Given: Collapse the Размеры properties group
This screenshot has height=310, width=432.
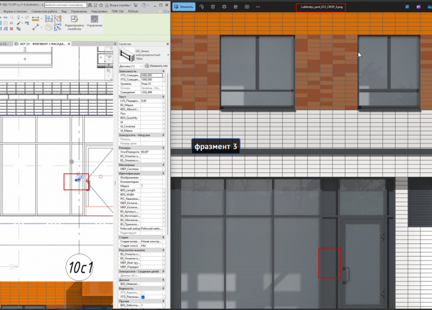Looking at the screenshot, I should [163, 148].
